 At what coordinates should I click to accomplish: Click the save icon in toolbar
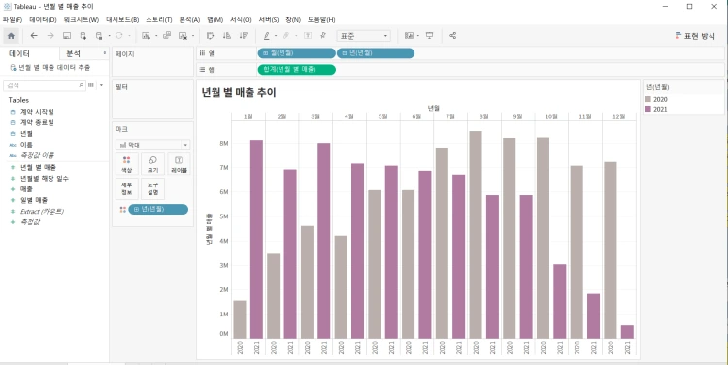tap(67, 35)
